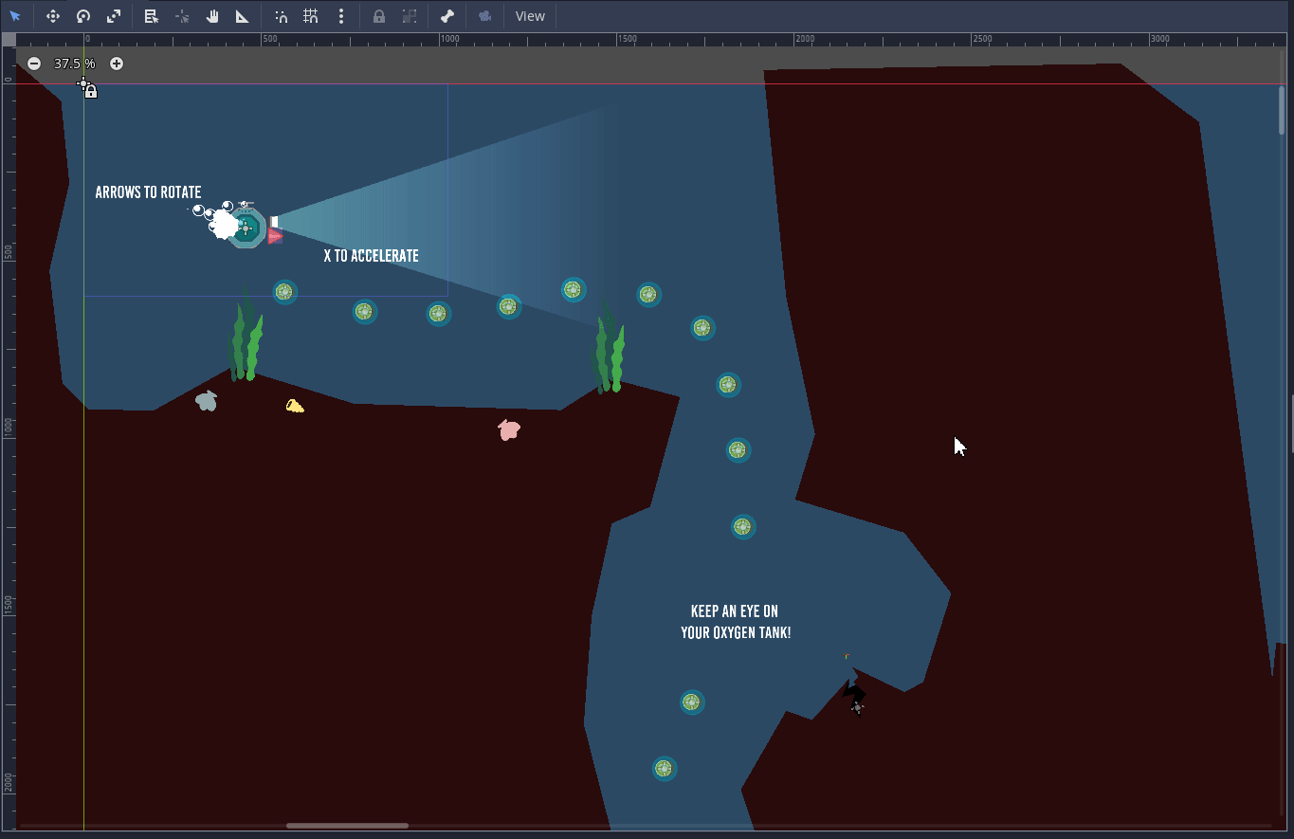This screenshot has height=839, width=1294.
Task: Click the horizontal scrollbar thumb
Action: tap(347, 826)
